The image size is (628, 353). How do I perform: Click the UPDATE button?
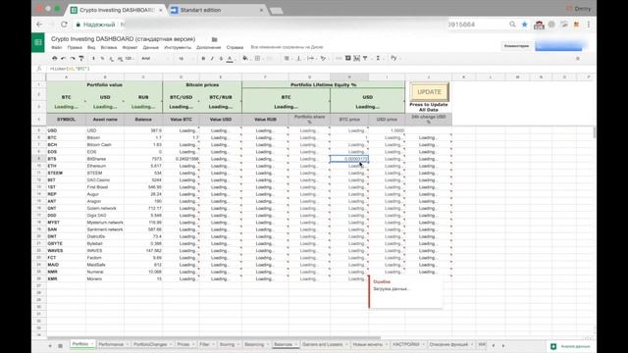point(429,91)
